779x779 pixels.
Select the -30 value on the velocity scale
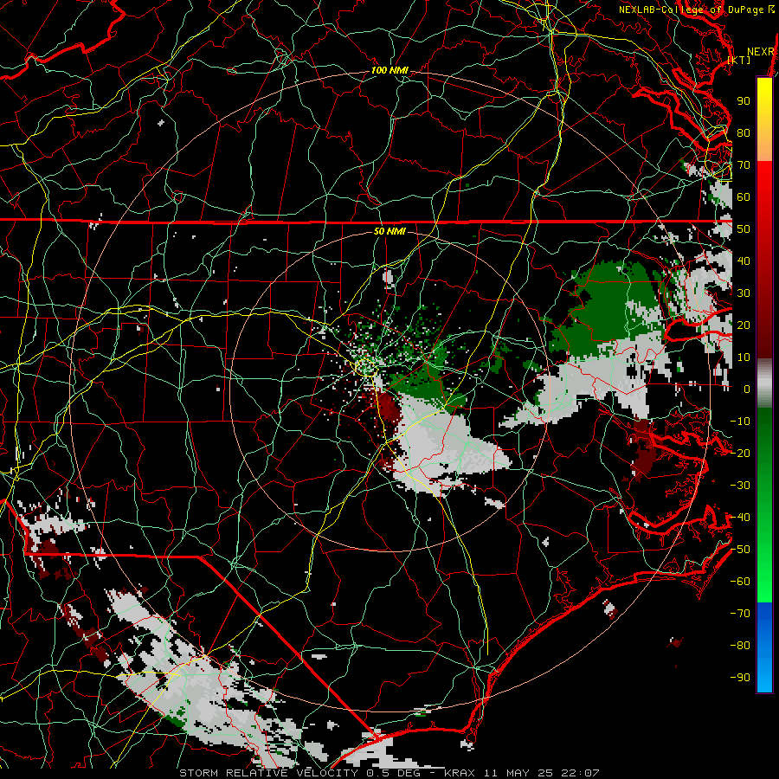click(x=740, y=486)
